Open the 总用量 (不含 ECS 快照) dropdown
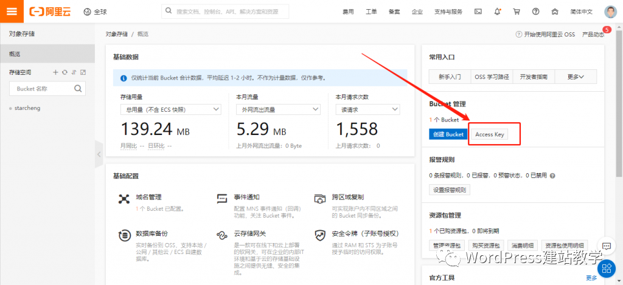The width and height of the screenshot is (623, 285). [x=171, y=109]
